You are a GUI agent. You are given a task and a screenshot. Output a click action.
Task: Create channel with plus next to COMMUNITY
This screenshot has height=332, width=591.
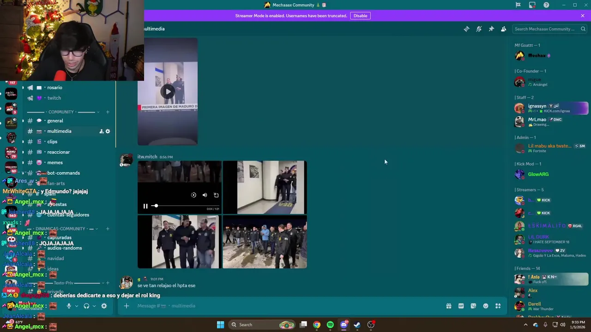[108, 112]
